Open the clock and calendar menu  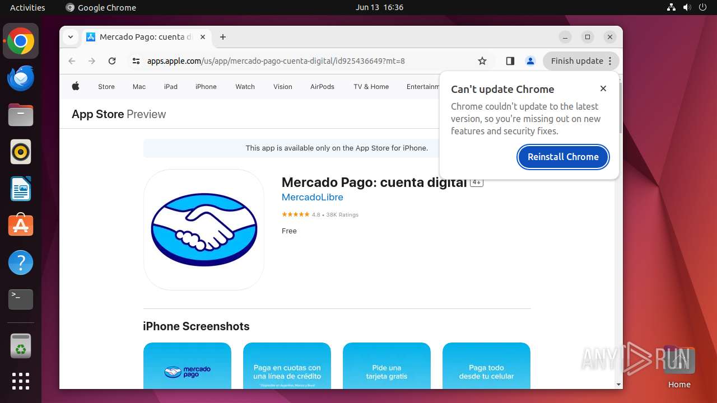coord(379,7)
